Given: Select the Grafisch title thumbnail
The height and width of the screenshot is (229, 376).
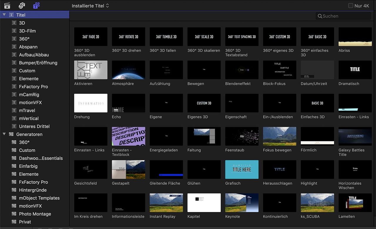Looking at the screenshot, I should coord(242,169).
